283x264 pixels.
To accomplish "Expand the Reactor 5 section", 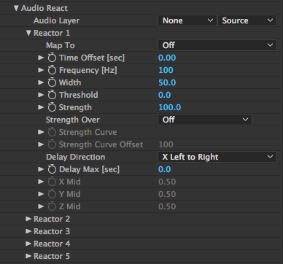I will pos(28,256).
